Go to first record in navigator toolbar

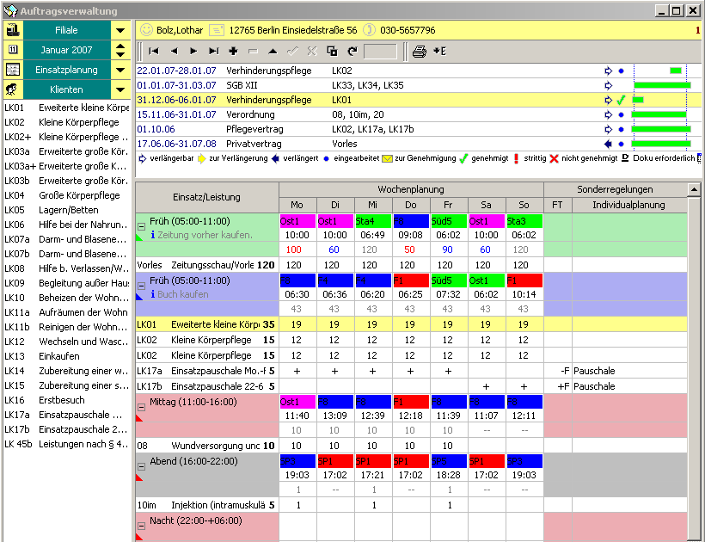pos(154,52)
